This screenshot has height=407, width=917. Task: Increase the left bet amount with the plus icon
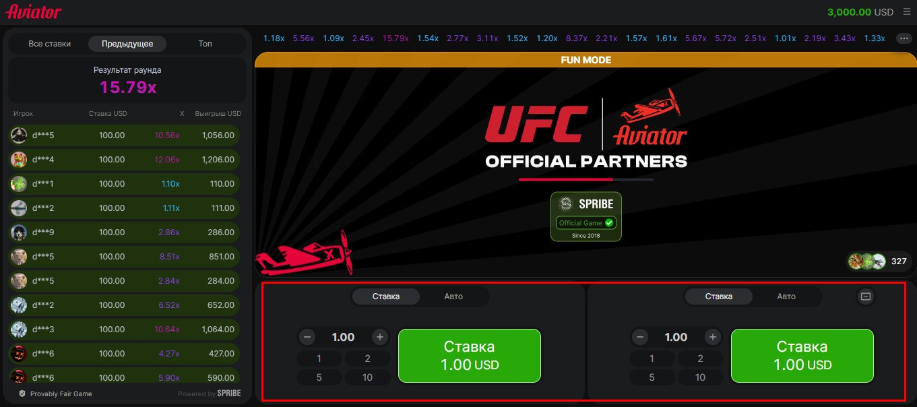[x=380, y=337]
